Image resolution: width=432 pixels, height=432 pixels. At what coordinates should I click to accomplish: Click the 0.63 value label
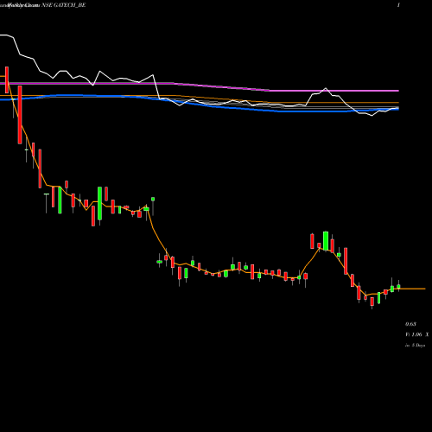410,324
